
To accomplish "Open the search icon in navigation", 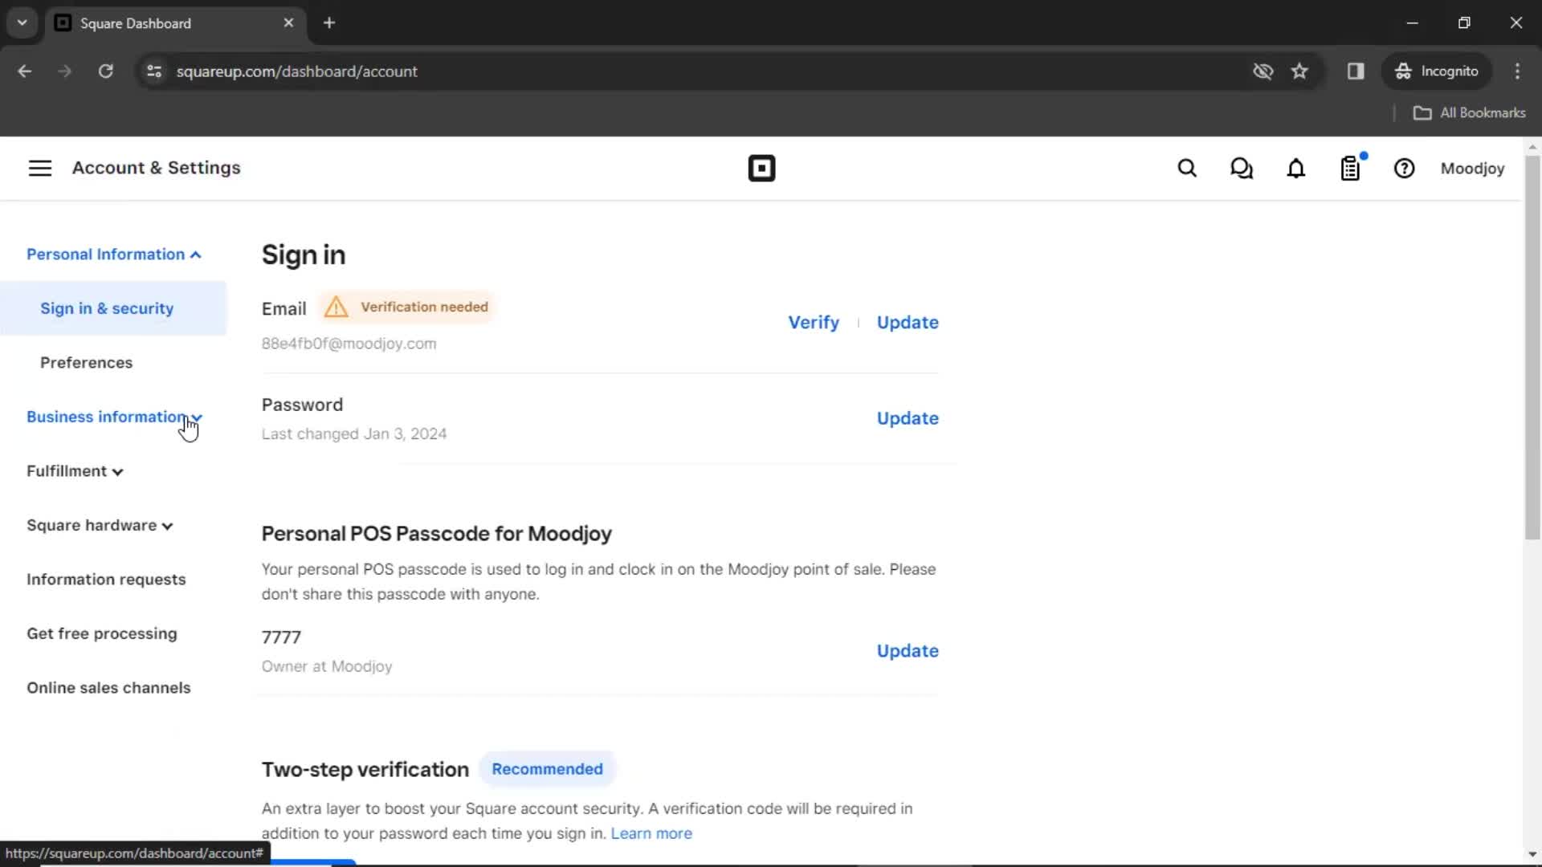I will click(1186, 169).
